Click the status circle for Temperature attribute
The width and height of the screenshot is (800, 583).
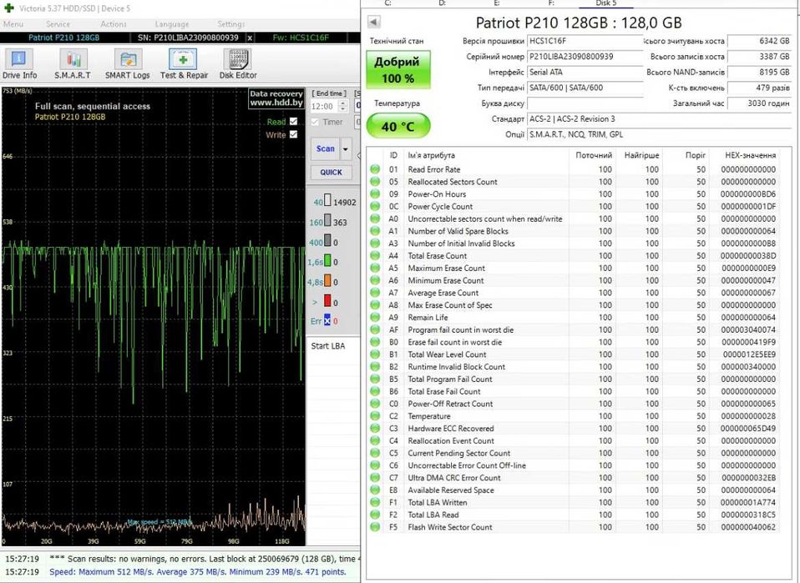point(375,416)
